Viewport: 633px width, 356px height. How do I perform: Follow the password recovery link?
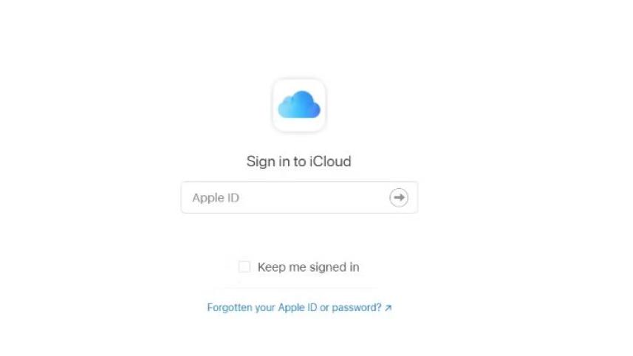click(299, 307)
